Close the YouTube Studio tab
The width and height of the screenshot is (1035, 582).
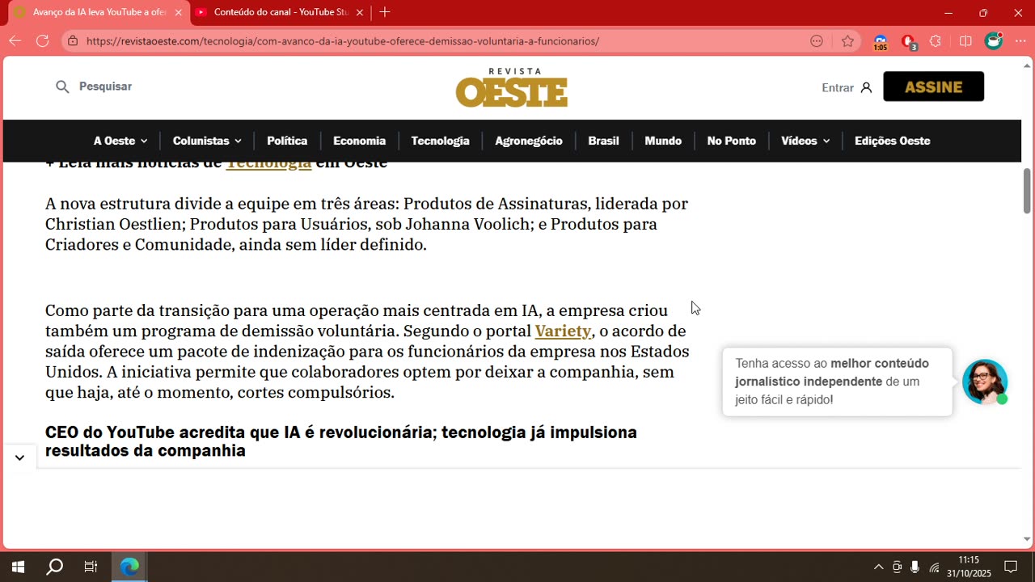point(360,13)
